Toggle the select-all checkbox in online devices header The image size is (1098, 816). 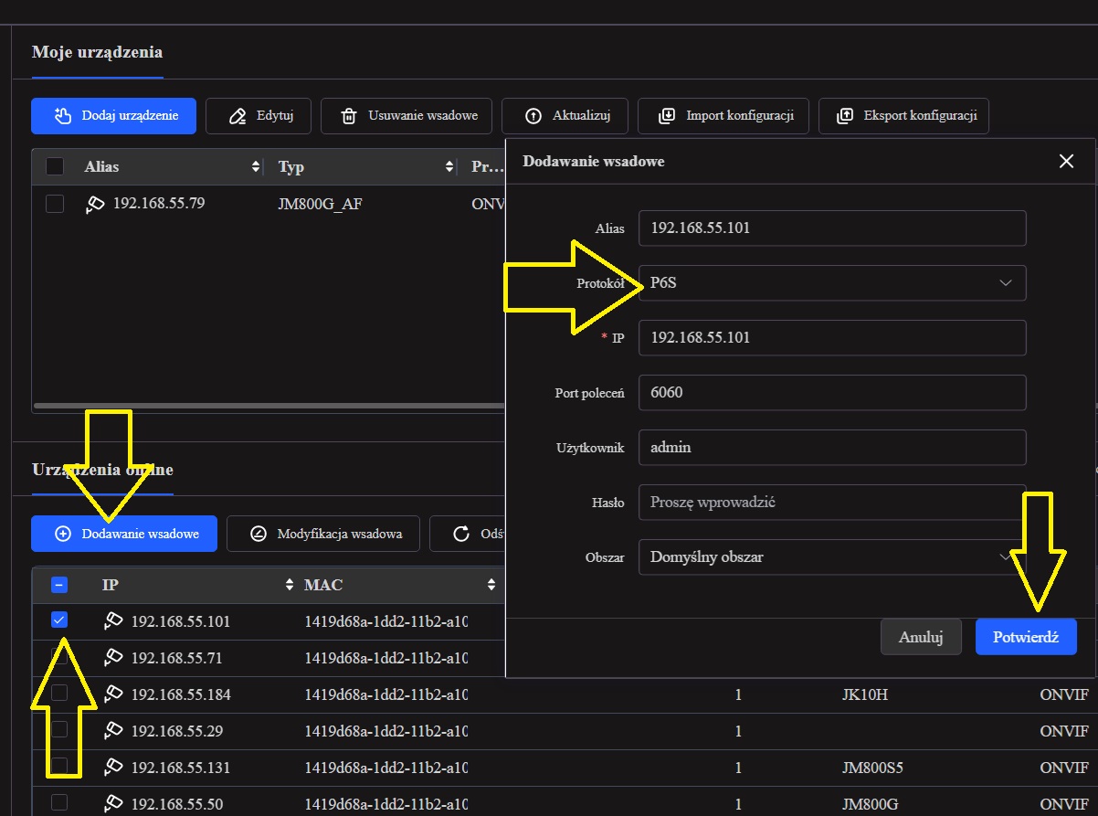click(x=59, y=585)
